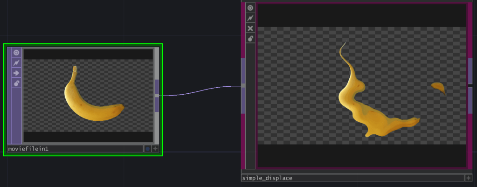Click the plus button beside simple_displace name

(468, 178)
